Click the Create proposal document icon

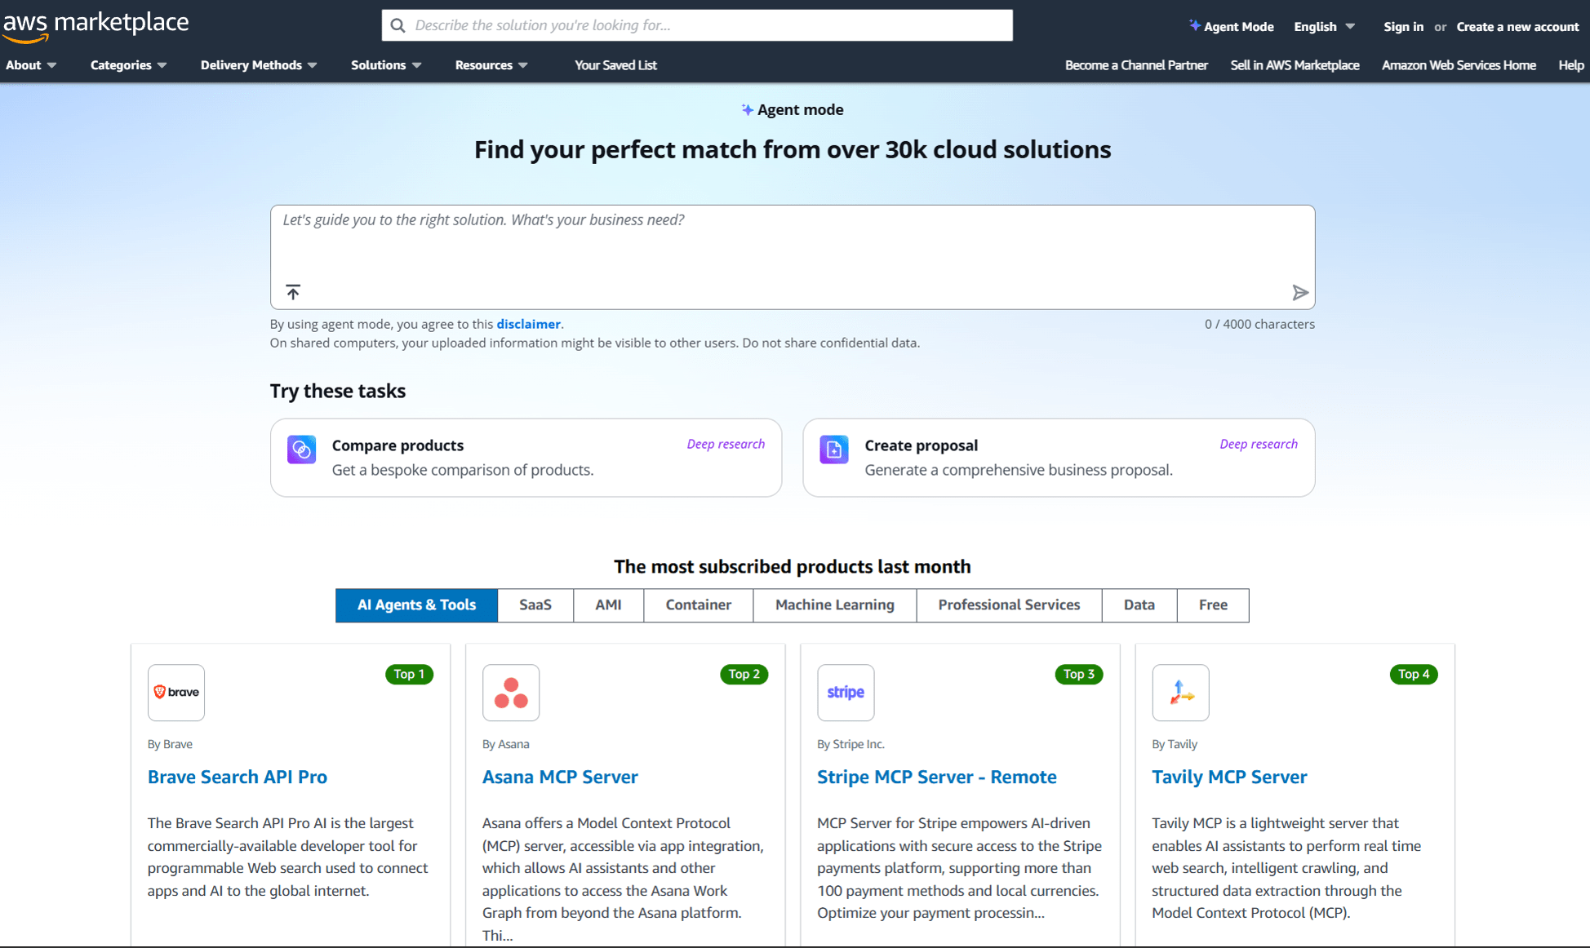tap(833, 449)
